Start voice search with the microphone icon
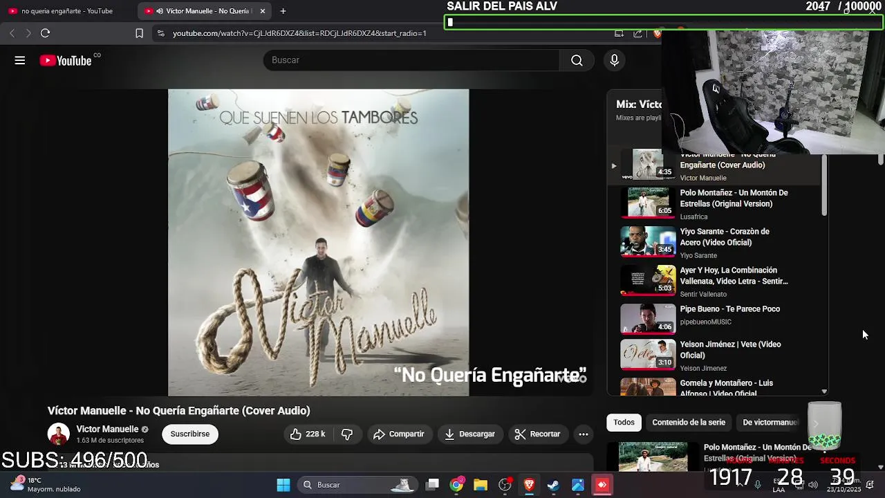 point(614,60)
